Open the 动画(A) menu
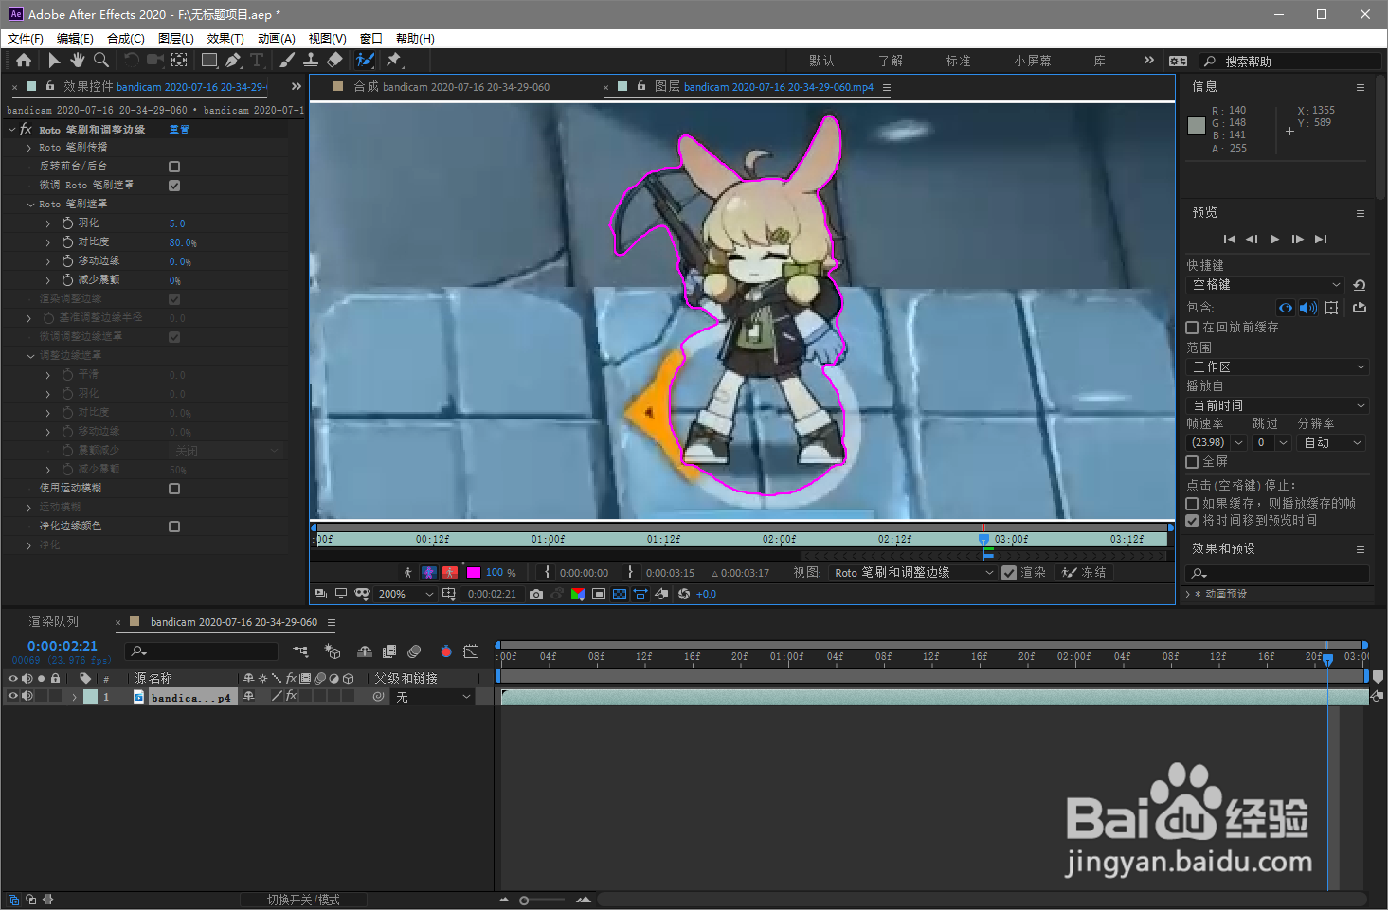1388x910 pixels. (x=277, y=38)
